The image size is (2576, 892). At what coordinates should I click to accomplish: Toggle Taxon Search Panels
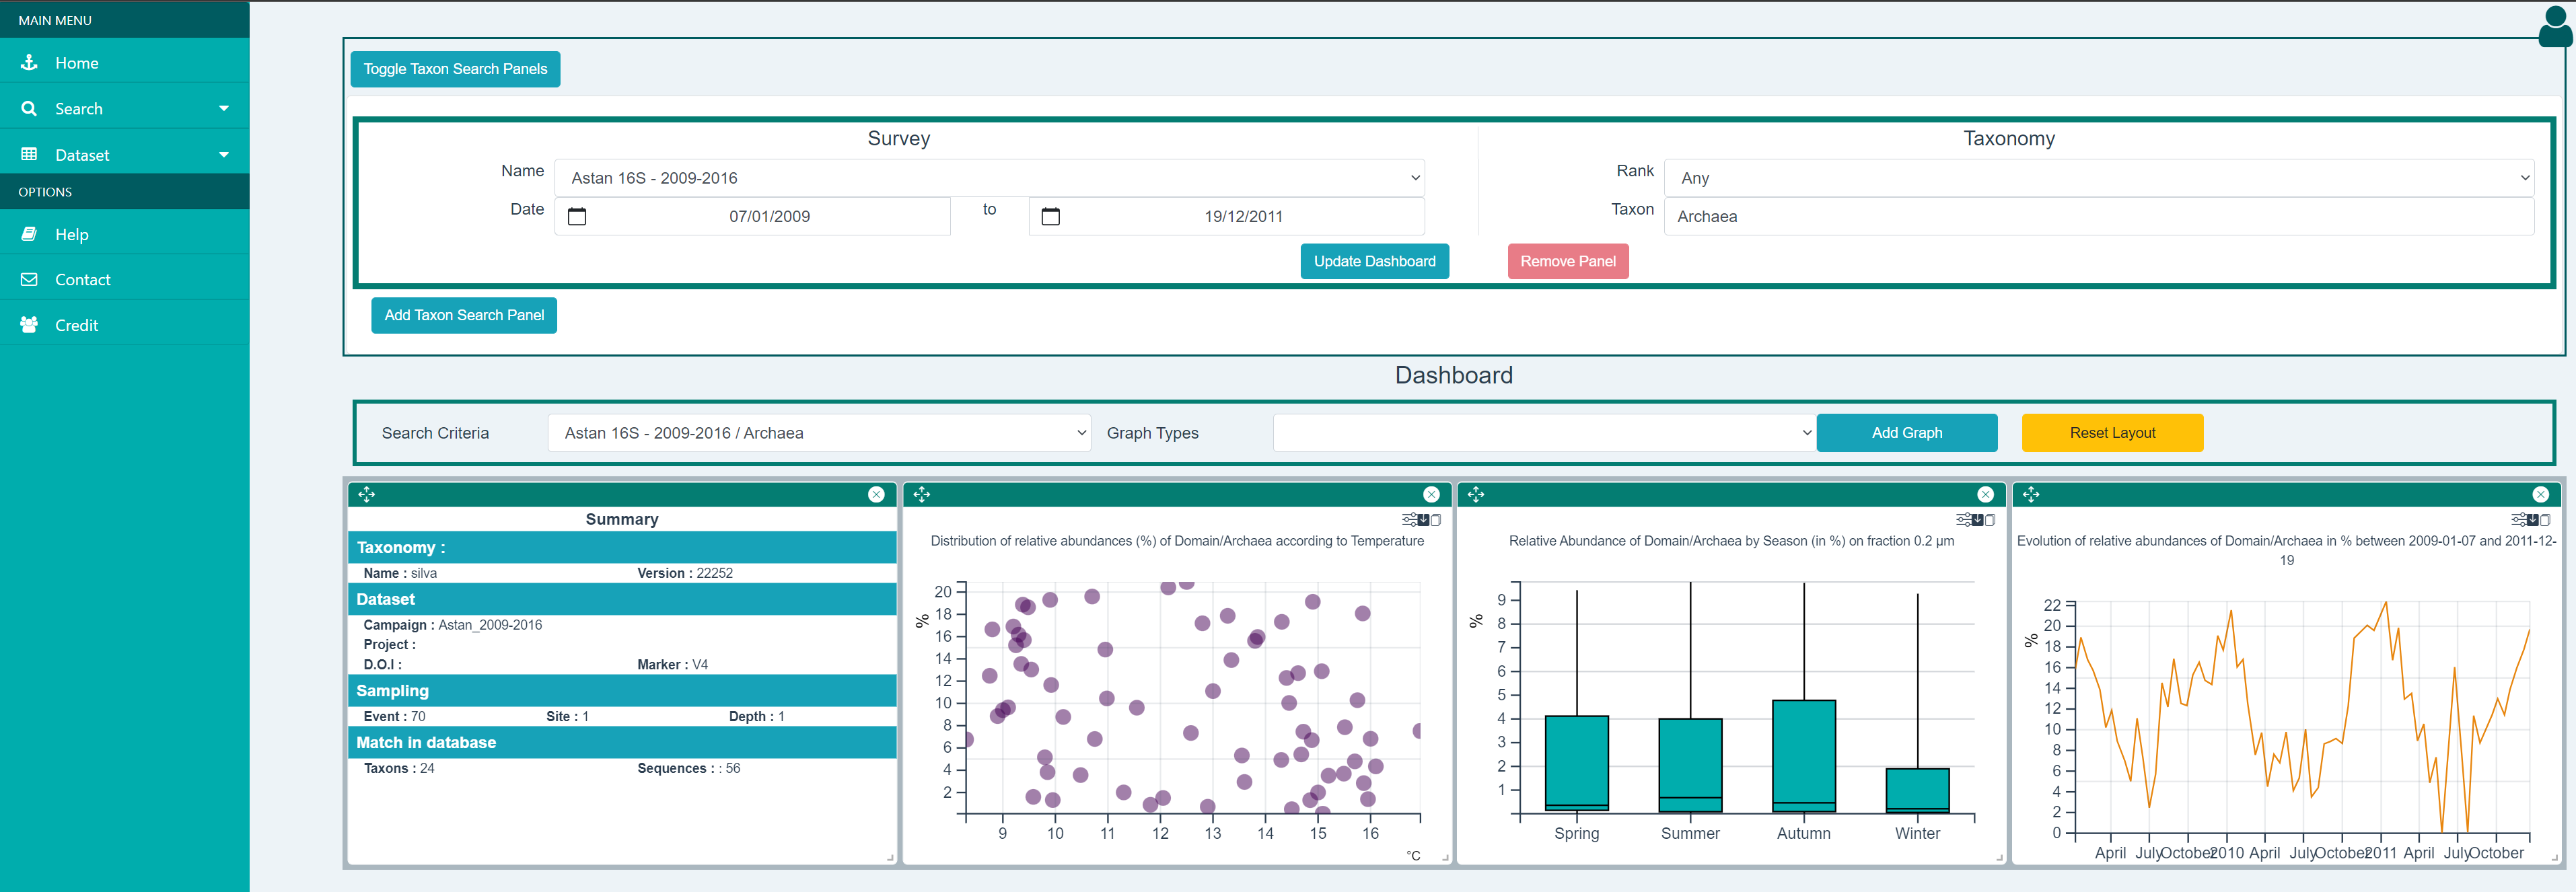(x=455, y=69)
